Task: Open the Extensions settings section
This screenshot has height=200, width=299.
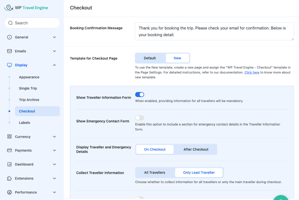Action: point(32,178)
